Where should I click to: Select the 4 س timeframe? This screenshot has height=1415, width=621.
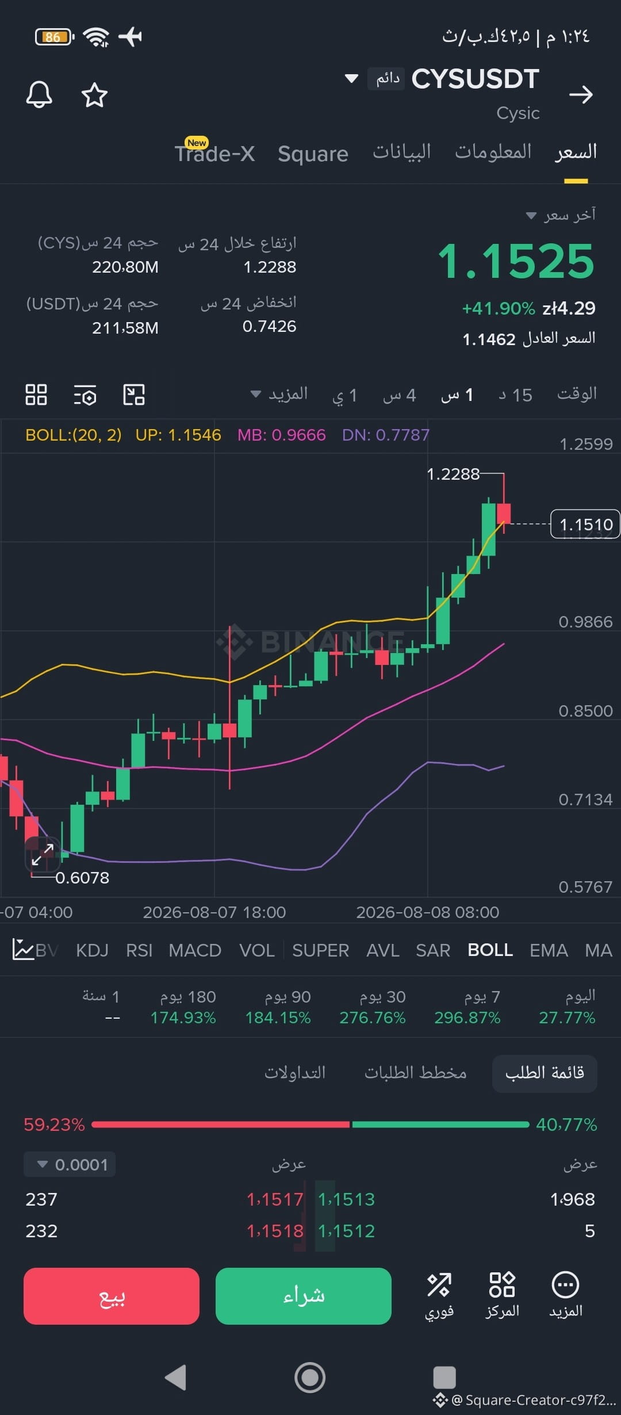pos(400,395)
